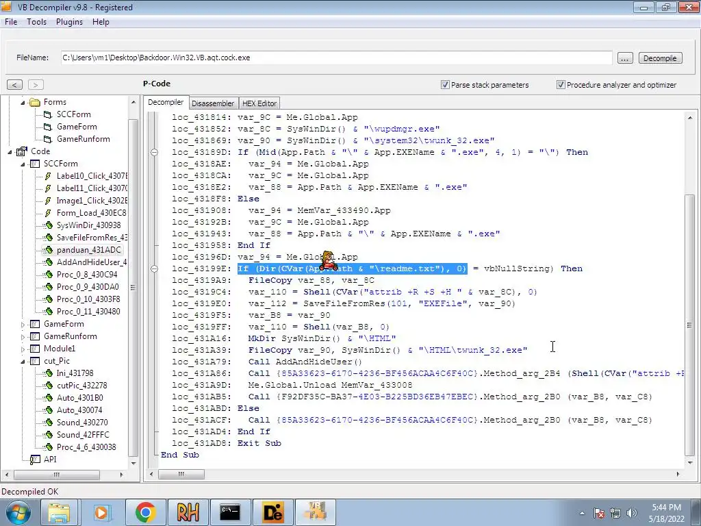
Task: Expand the Module1 node
Action: click(x=23, y=349)
